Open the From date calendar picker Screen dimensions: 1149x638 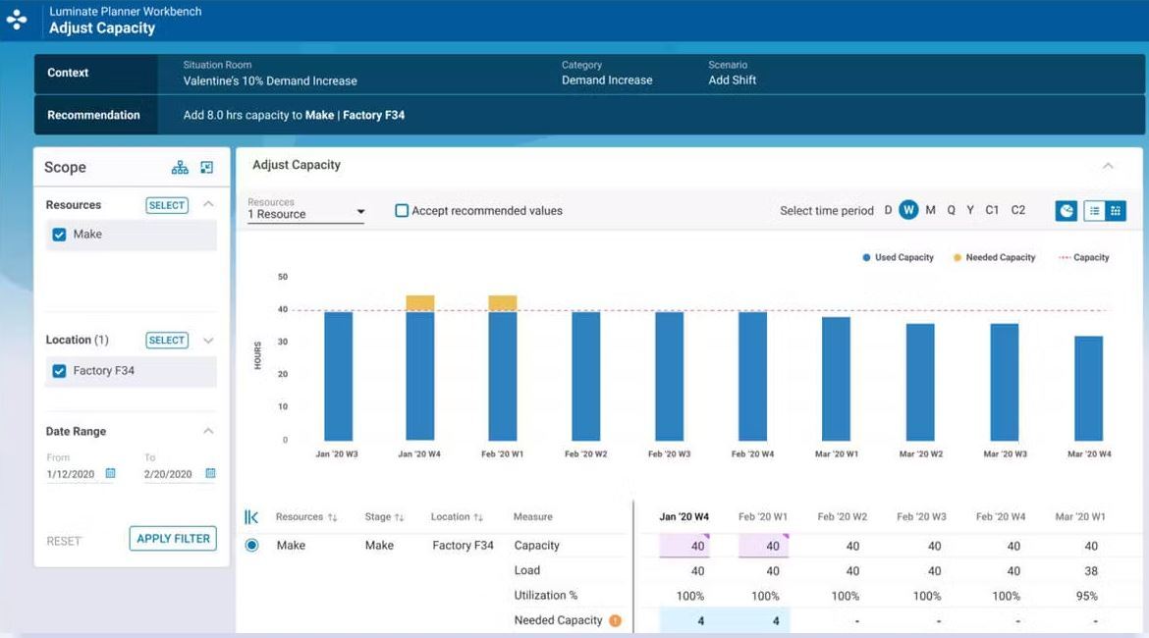click(x=110, y=474)
